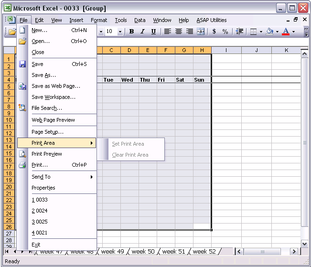Click the Open folder icon in File menu

click(22, 41)
